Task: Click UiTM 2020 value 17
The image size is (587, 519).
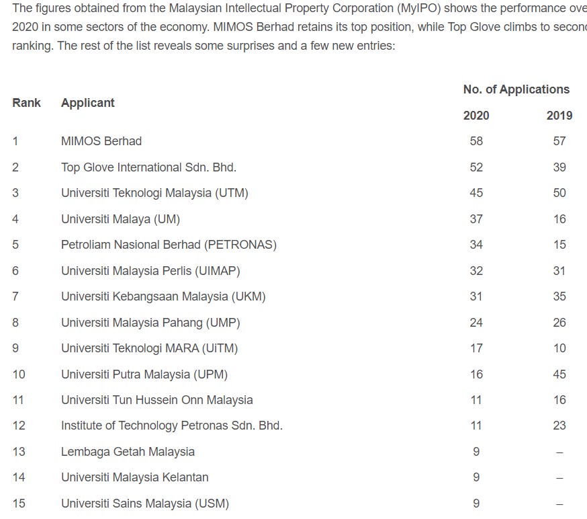Action: click(x=476, y=348)
